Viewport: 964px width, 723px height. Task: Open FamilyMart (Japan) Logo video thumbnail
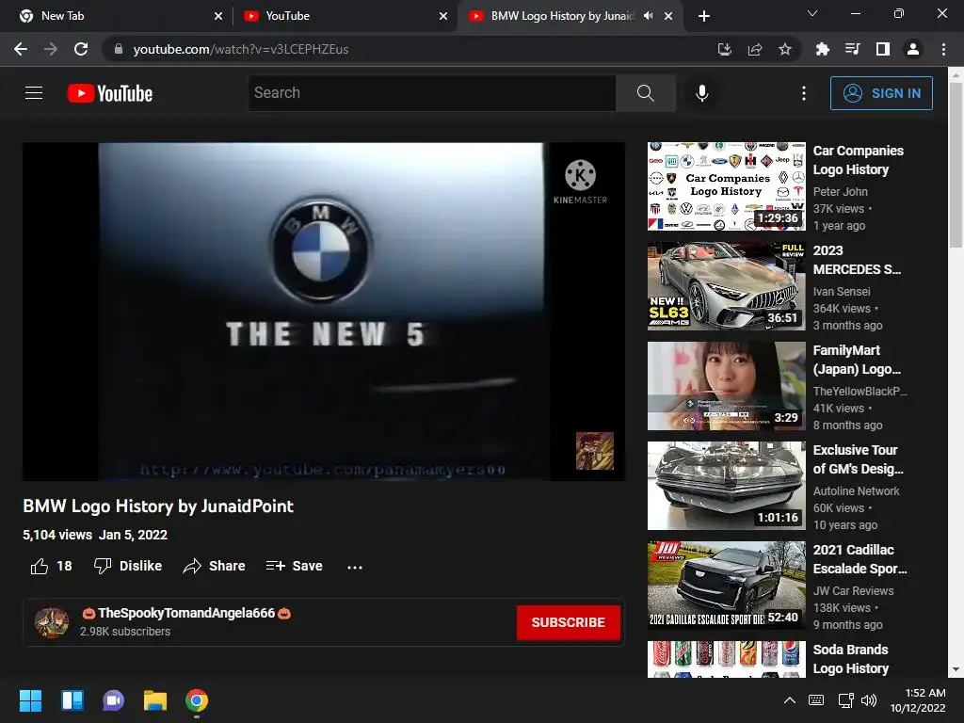pyautogui.click(x=726, y=385)
